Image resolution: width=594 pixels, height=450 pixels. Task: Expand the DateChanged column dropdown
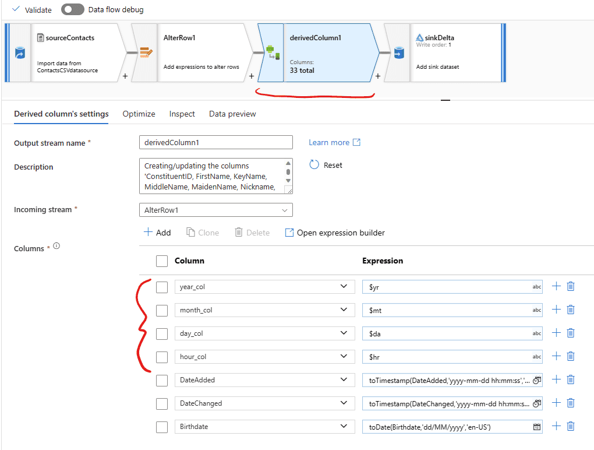point(344,403)
